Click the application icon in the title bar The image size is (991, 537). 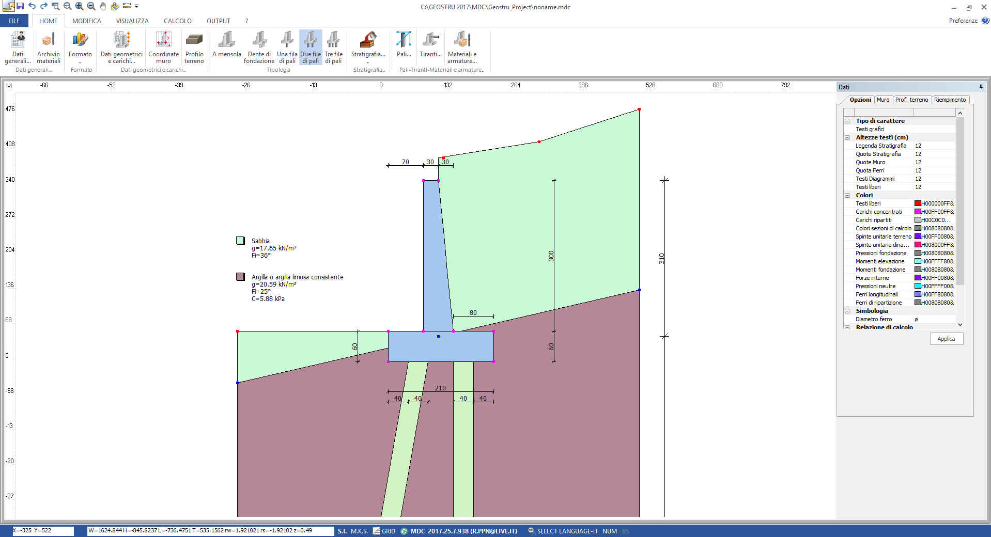(x=8, y=6)
